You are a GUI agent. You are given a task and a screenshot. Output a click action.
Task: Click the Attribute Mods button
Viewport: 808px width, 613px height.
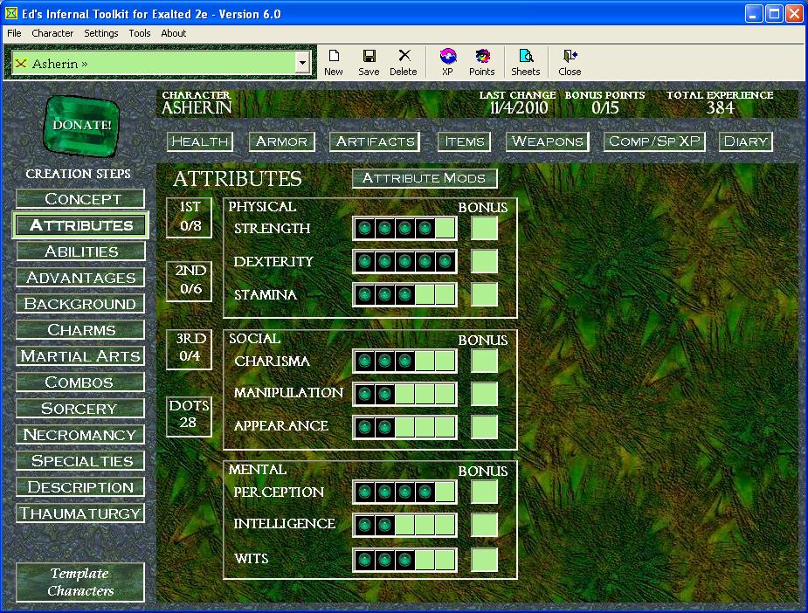pos(425,179)
